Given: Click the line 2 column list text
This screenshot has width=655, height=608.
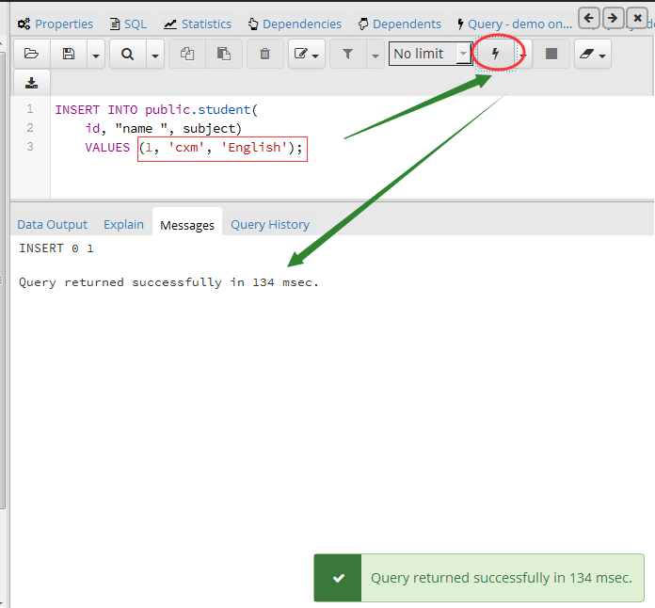Looking at the screenshot, I should [x=164, y=128].
